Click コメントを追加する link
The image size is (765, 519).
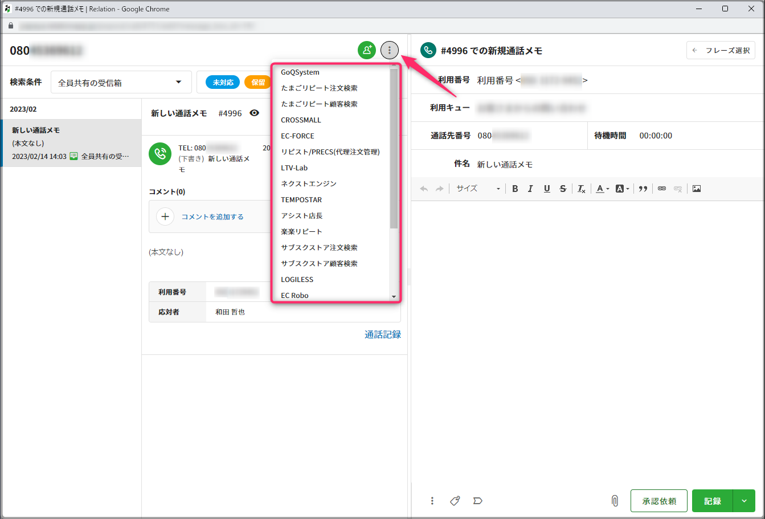[212, 216]
